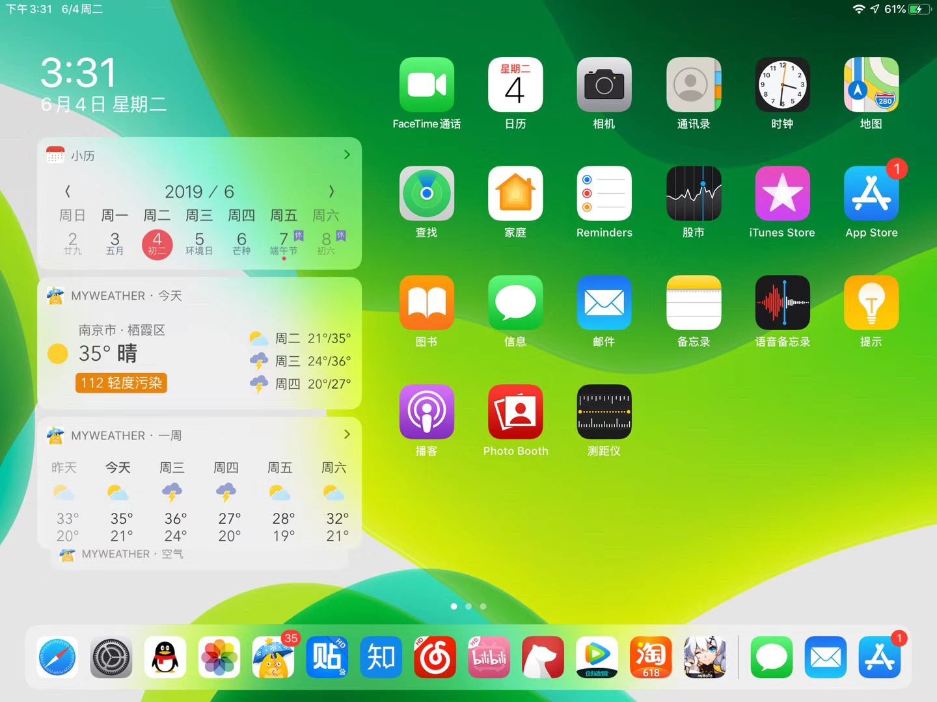The image size is (937, 702).
Task: Open recent Messages app in the dock
Action: pos(772,658)
